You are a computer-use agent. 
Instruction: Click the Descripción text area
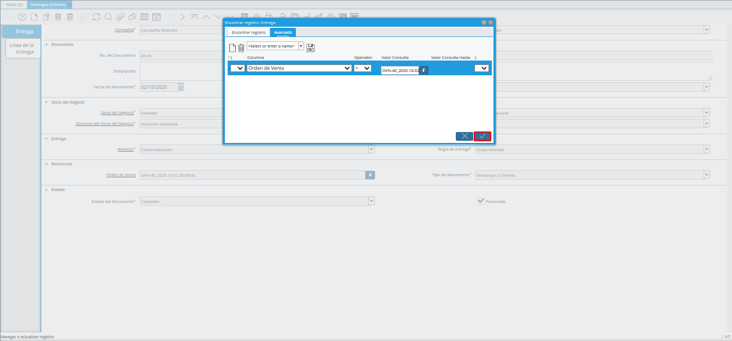pyautogui.click(x=426, y=71)
